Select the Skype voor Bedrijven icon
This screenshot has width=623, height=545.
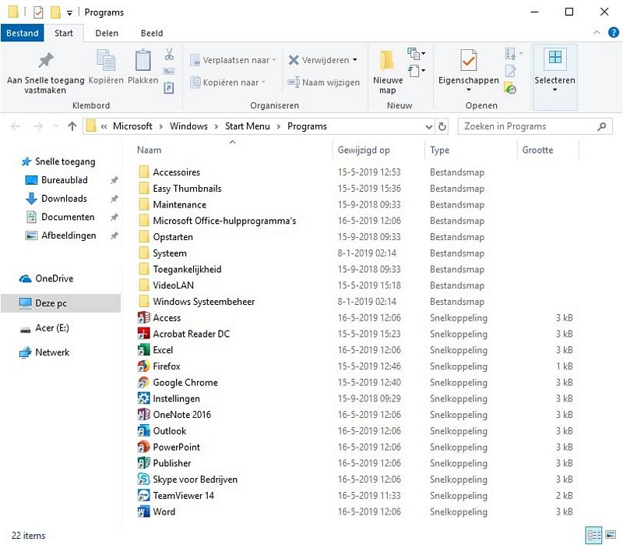click(x=143, y=480)
